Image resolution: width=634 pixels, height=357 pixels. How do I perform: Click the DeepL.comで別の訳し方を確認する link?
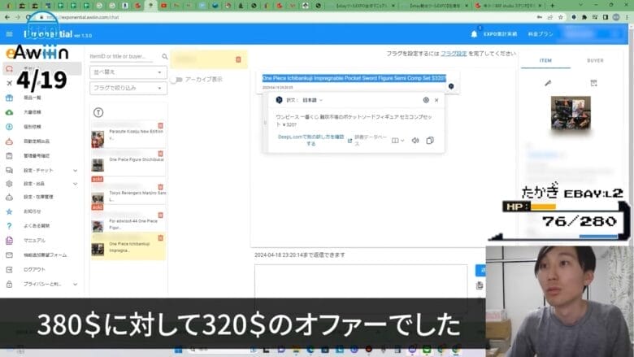311,141
